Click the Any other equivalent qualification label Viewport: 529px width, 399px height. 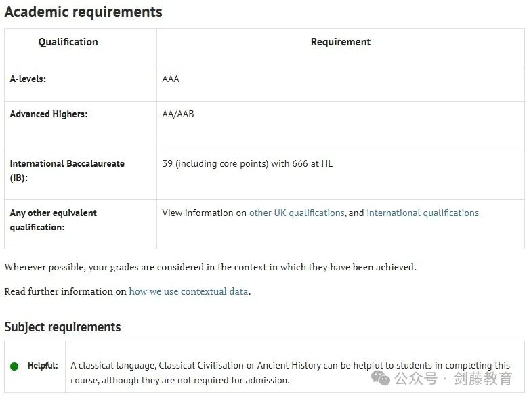(53, 219)
